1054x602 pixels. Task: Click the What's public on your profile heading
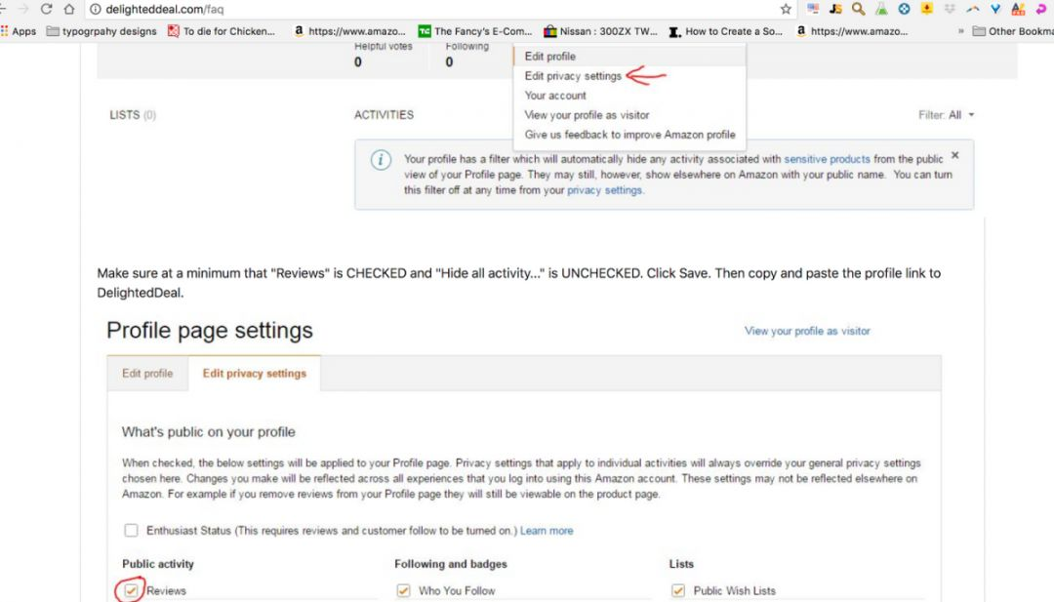point(209,432)
